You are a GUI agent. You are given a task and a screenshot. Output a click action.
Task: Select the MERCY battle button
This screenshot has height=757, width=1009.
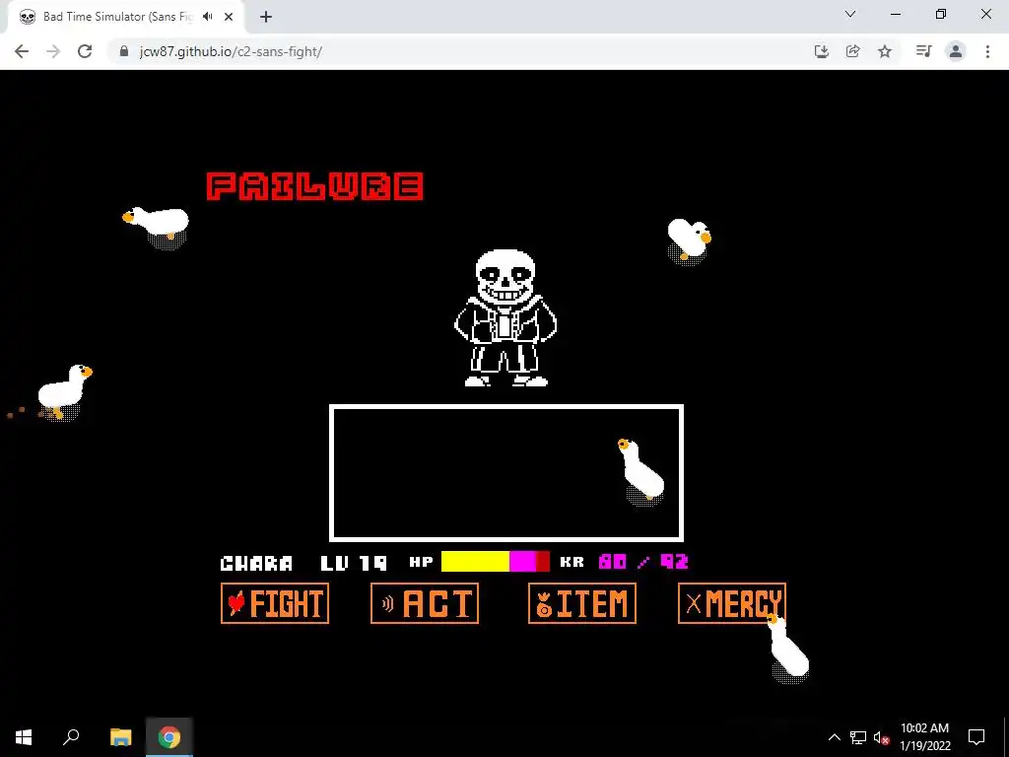click(x=732, y=603)
